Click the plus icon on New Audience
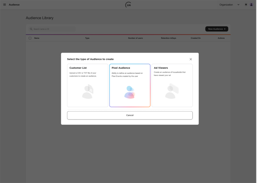 click(225, 29)
